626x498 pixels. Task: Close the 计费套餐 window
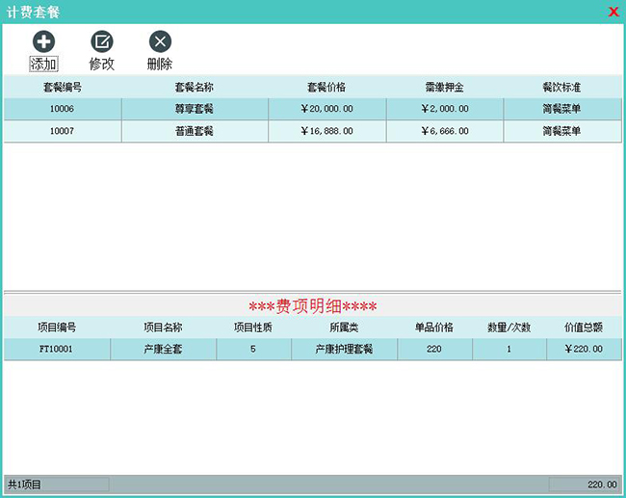[x=613, y=12]
